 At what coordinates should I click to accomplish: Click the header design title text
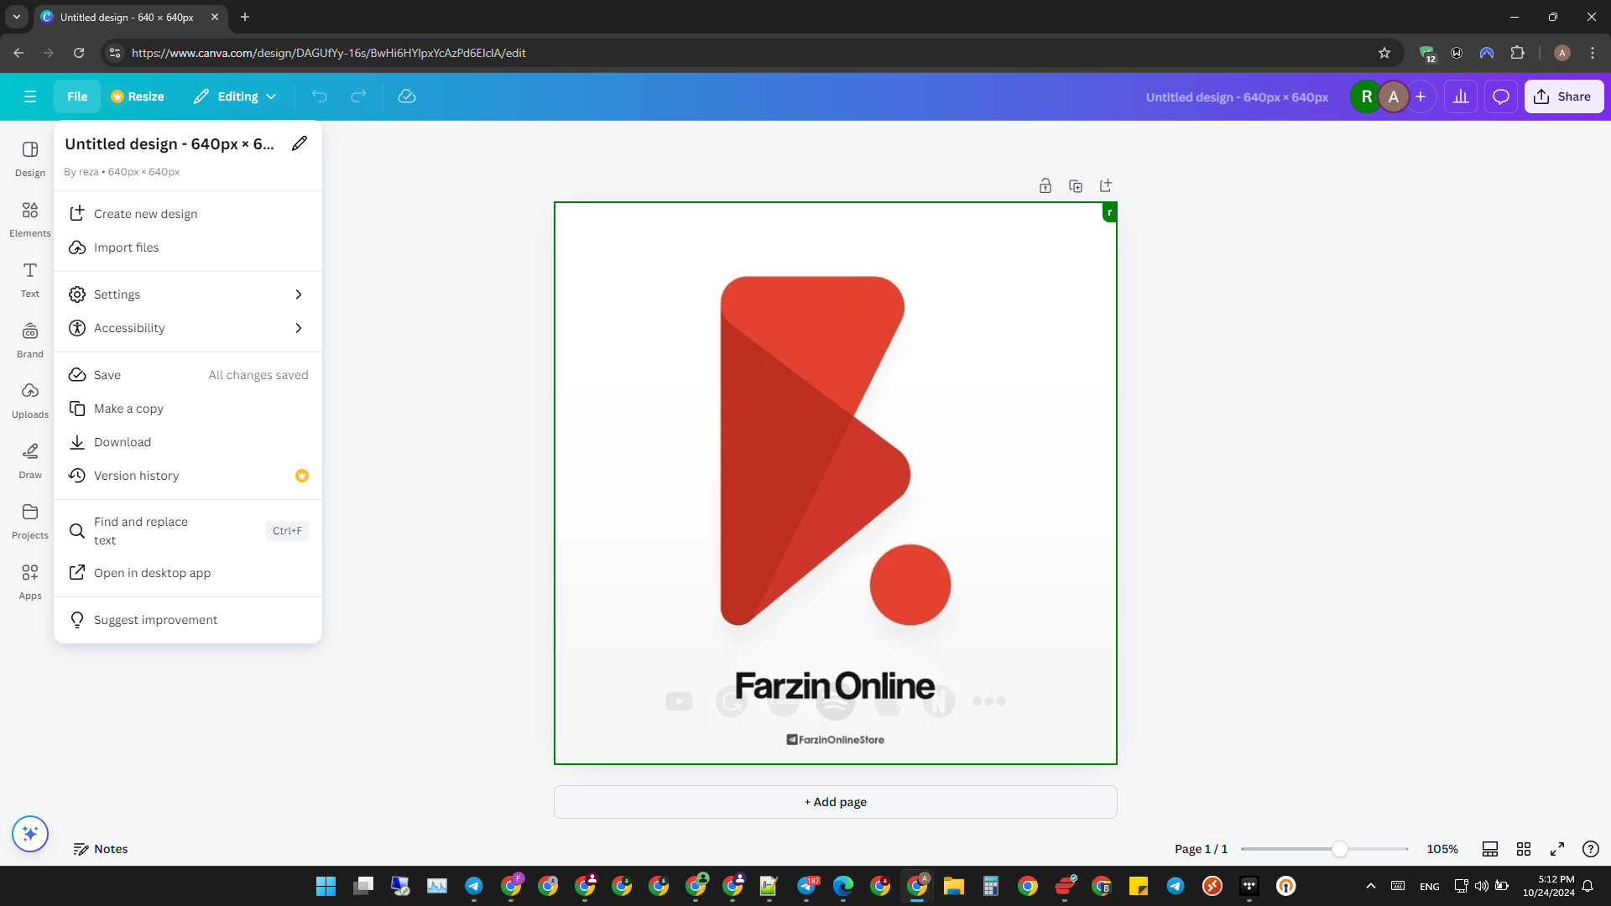[1237, 96]
